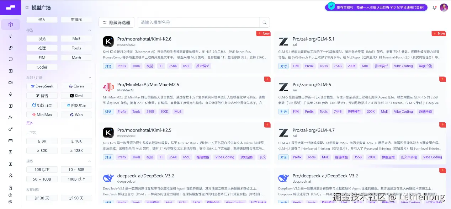Open the Pro/zai-org/GLM-5 model title
451x209 pixels.
click(312, 85)
